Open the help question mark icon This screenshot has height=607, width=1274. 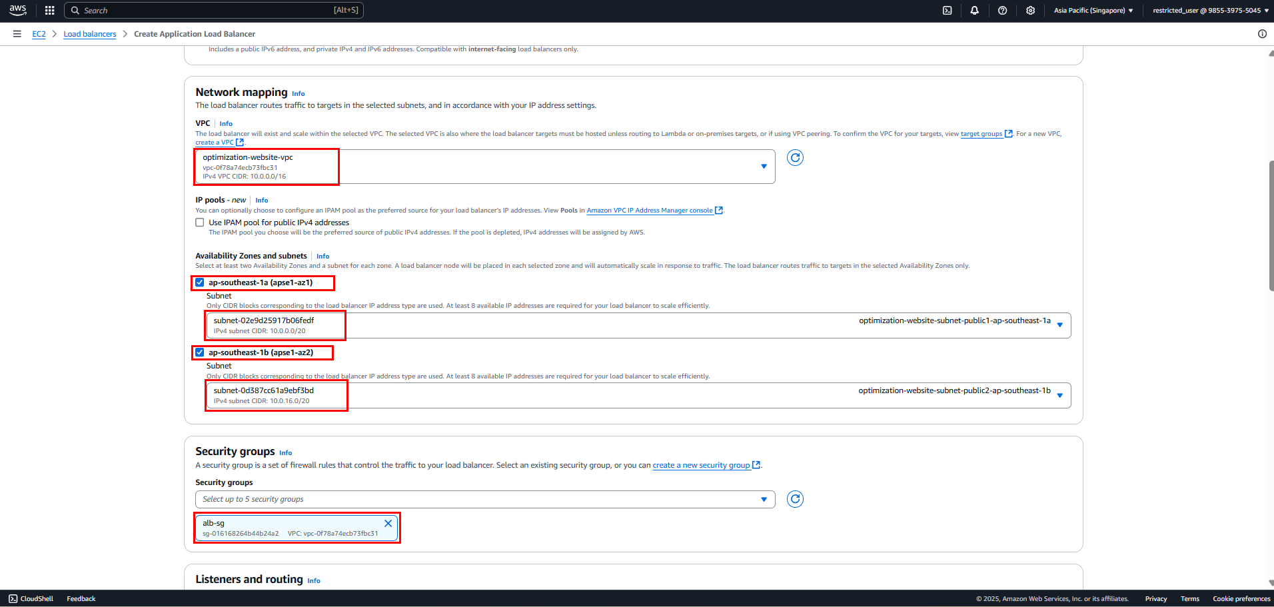tap(1003, 11)
